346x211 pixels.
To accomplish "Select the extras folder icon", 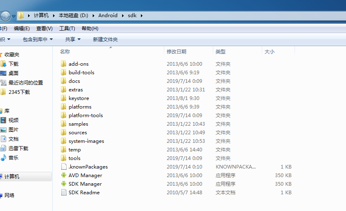I will coord(64,90).
